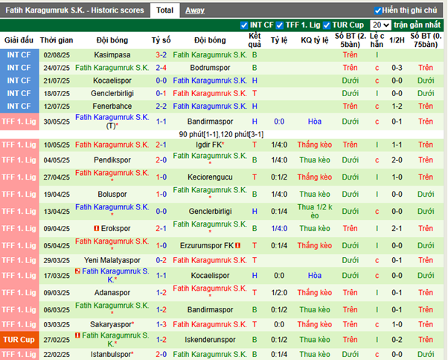Open the Keciorengucu team link
448x360 pixels.
tap(210, 177)
